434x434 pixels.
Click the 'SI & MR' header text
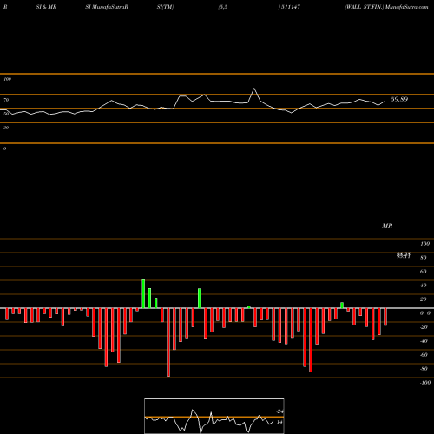(x=46, y=7)
